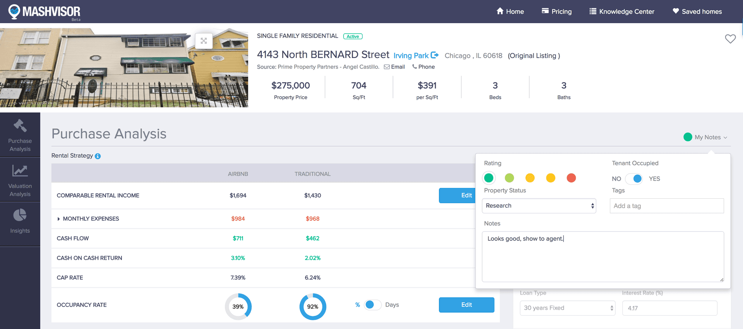Open the Valuation Analysis chart sidebar icon
Image resolution: width=743 pixels, height=329 pixels.
point(20,170)
